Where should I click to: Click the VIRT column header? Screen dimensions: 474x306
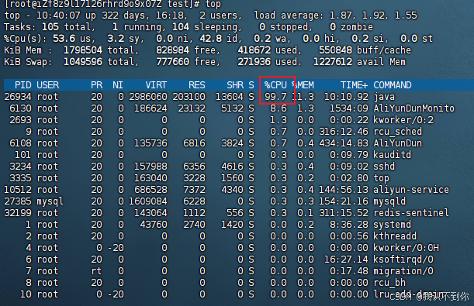[x=156, y=85]
